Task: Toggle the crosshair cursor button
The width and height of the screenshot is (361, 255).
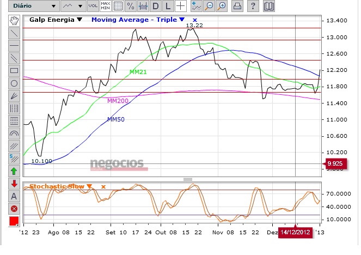Action: coord(181,6)
